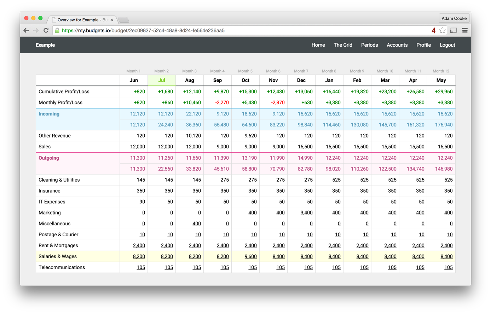Viewport: 491px width, 314px height.
Task: Open Cleaning & Utilities value 525 for Jan
Action: pyautogui.click(x=336, y=180)
